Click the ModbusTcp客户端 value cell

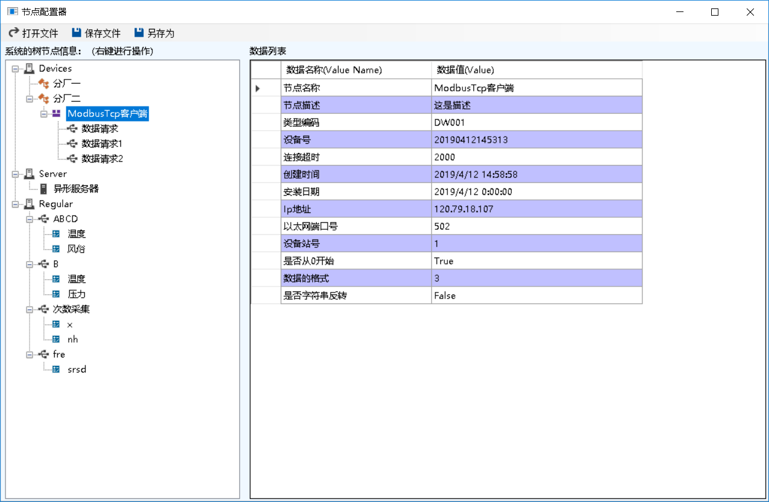coord(537,88)
